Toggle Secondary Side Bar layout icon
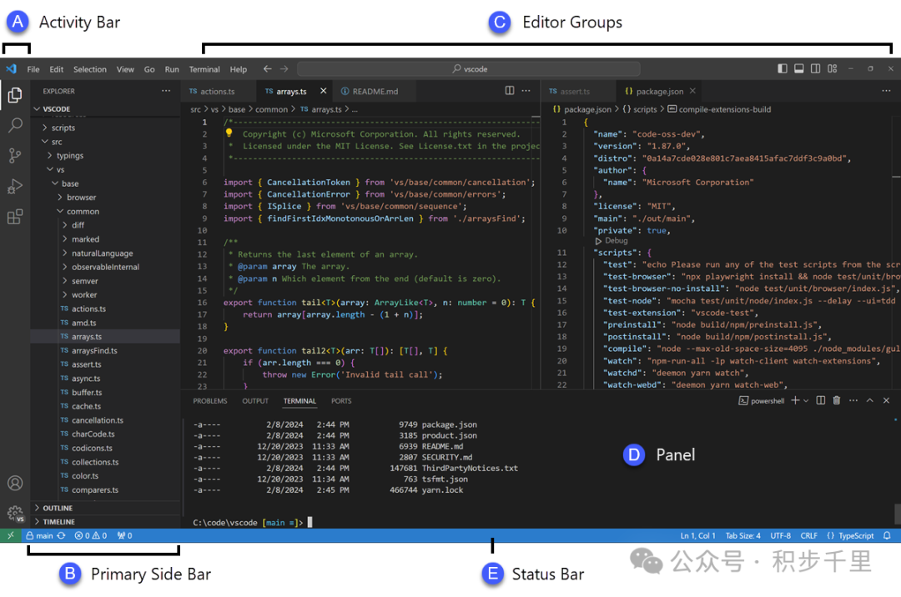 click(x=815, y=69)
